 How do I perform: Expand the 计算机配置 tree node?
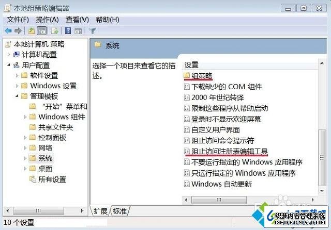pos(9,55)
